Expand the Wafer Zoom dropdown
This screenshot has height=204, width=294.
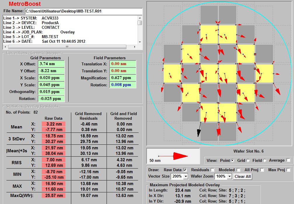point(230,176)
